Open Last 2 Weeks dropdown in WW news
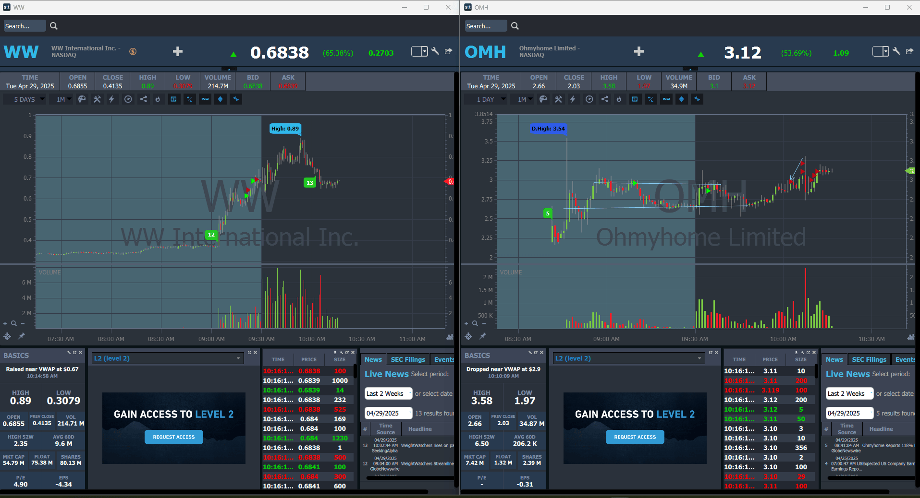The width and height of the screenshot is (920, 498). [x=389, y=393]
